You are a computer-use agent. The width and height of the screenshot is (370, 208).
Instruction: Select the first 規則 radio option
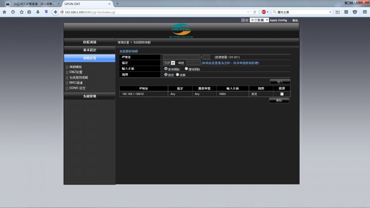click(x=166, y=74)
